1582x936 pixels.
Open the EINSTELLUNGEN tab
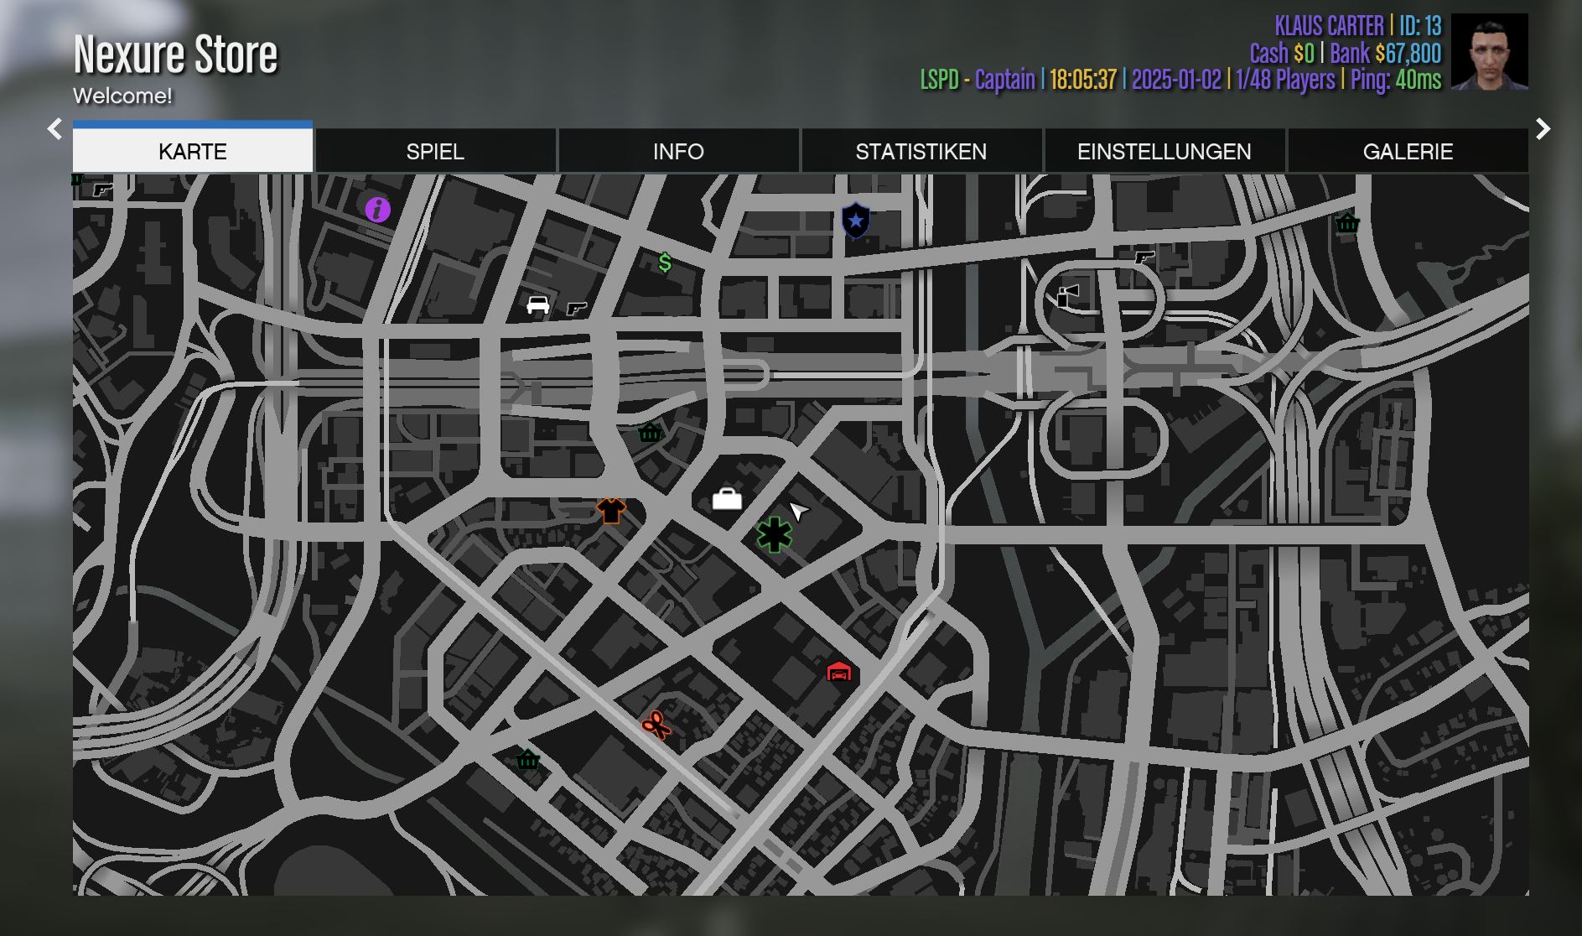click(x=1164, y=151)
